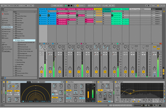Click the Session Record circle button
The width and height of the screenshot is (166, 111).
(x=84, y=5)
